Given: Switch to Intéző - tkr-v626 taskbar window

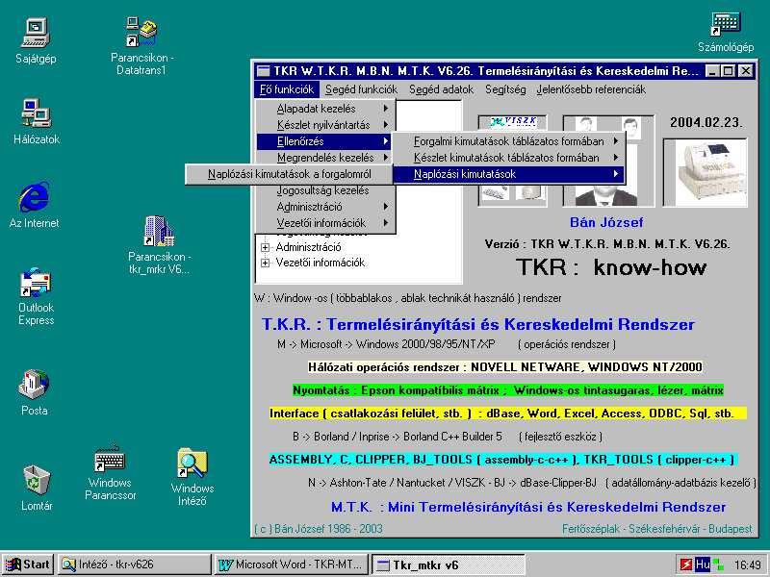Looking at the screenshot, I should pyautogui.click(x=134, y=564).
